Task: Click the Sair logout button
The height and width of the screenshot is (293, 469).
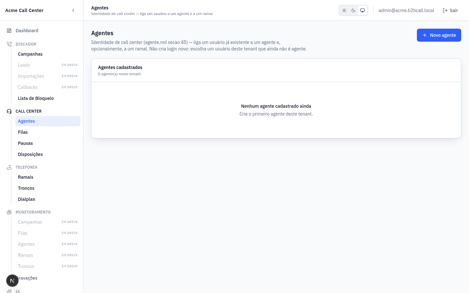Action: (450, 10)
